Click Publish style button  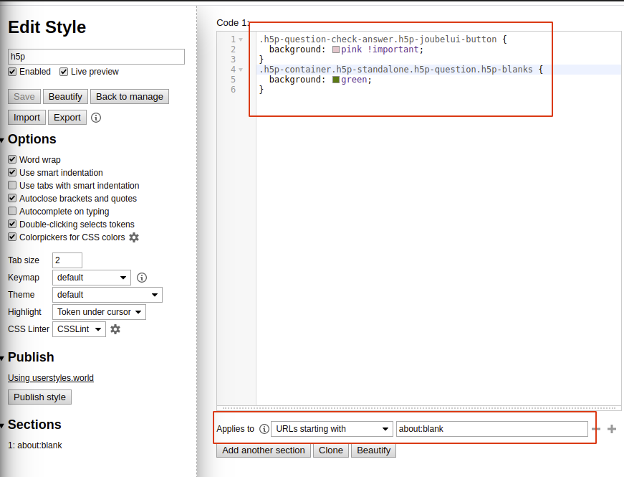pyautogui.click(x=39, y=397)
